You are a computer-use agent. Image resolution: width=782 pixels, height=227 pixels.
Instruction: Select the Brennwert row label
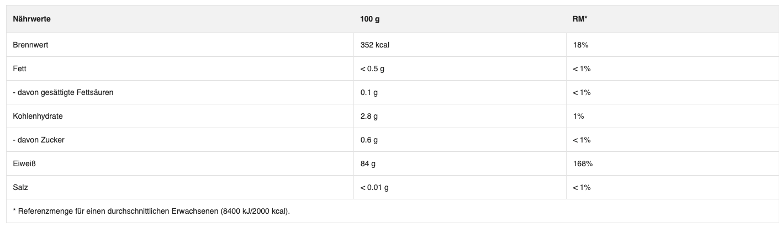(x=30, y=45)
